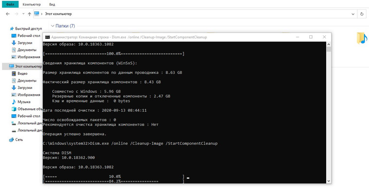Click the 100.0% progress bar line
Screen dimensions: 369x189
114,53
